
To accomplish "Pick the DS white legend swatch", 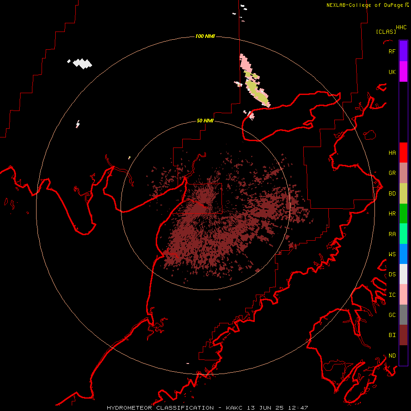I will (x=403, y=274).
